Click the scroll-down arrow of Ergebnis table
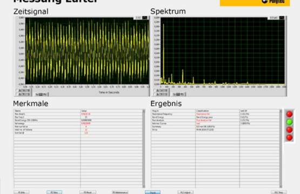Viewport: 300px width, 194px height. pyautogui.click(x=281, y=186)
